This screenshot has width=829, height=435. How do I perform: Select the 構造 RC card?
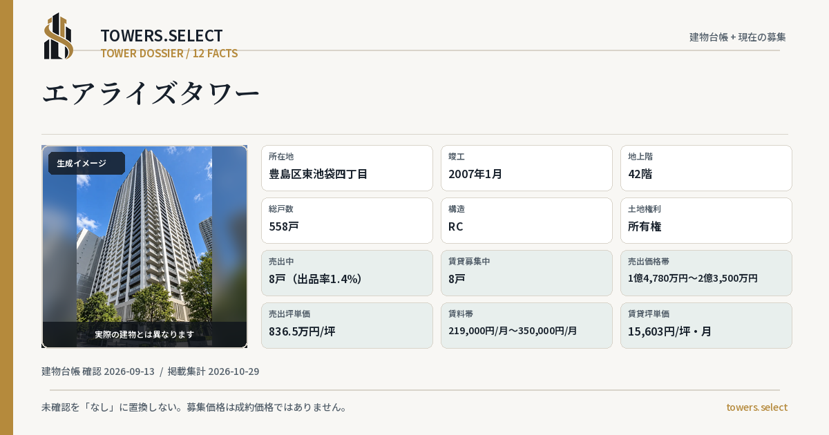pyautogui.click(x=526, y=220)
